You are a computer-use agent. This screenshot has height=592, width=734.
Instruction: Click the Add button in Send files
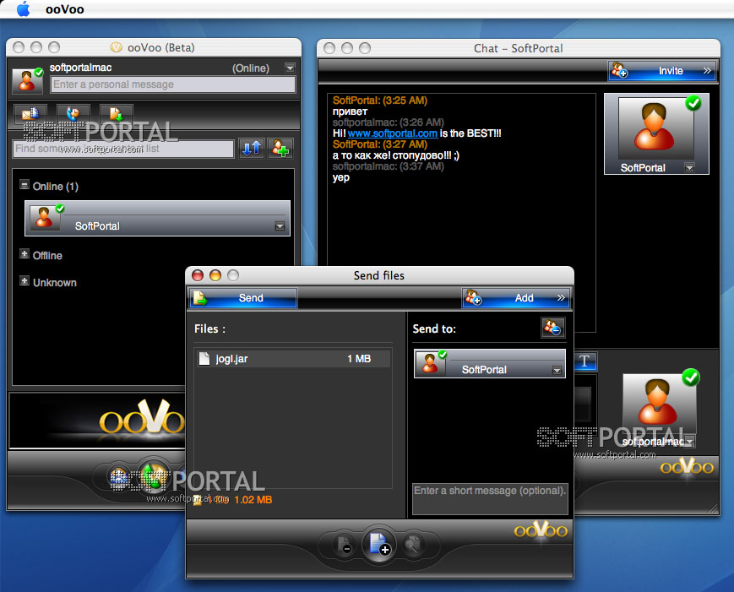point(516,298)
